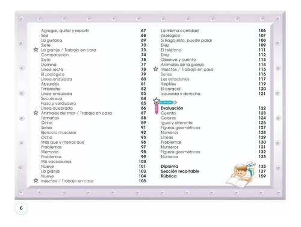Click the reading boy illustration

click(x=241, y=174)
